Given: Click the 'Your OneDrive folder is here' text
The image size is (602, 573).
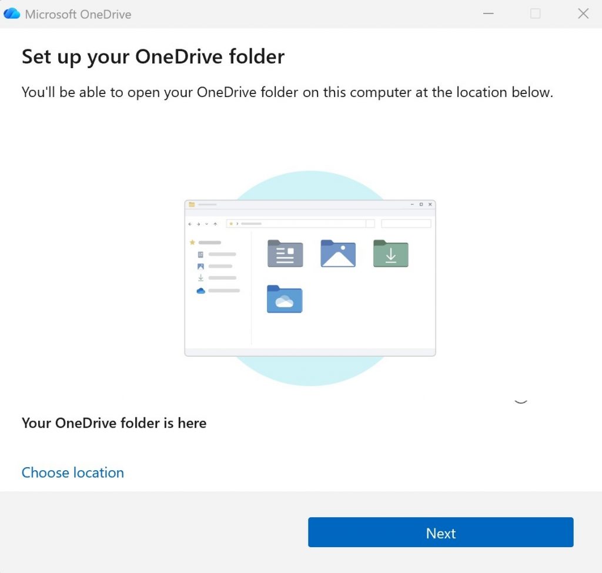Looking at the screenshot, I should pos(114,423).
